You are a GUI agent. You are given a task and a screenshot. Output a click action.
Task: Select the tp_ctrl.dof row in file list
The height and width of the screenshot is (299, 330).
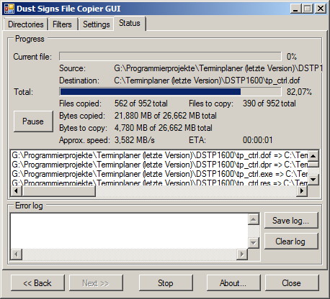[x=159, y=155]
